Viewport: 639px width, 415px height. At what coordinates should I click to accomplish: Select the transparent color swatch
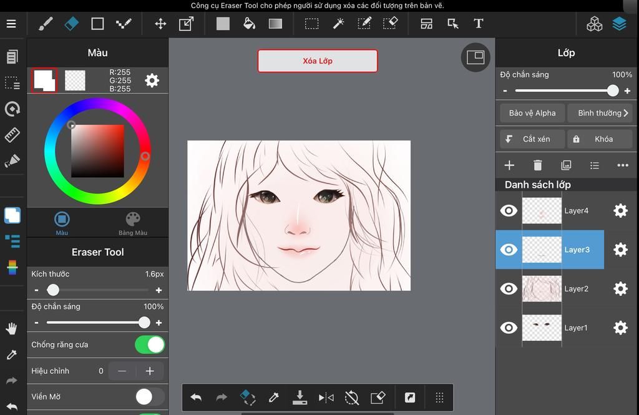tap(75, 81)
